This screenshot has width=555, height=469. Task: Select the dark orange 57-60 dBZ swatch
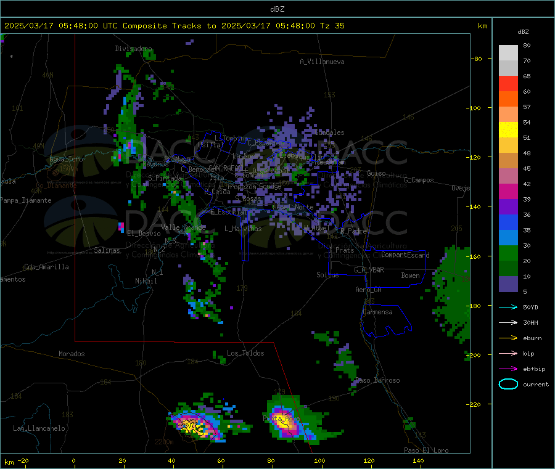coord(508,99)
